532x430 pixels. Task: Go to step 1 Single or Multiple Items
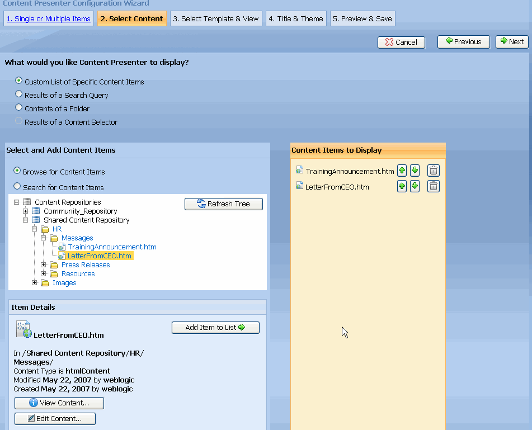click(x=49, y=18)
